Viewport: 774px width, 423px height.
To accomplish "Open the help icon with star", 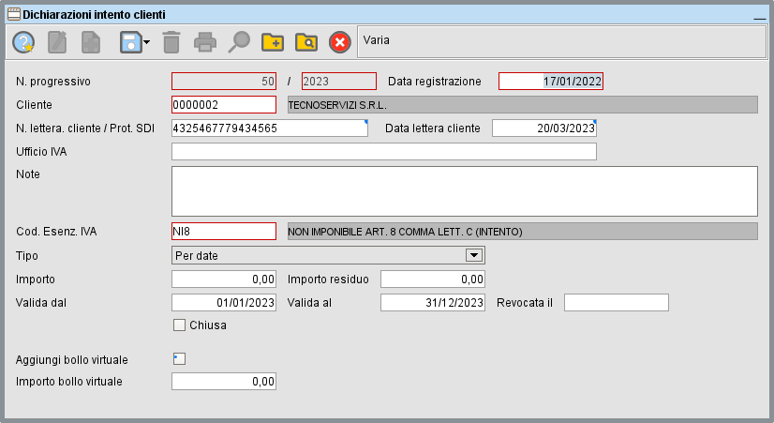I will (x=23, y=42).
